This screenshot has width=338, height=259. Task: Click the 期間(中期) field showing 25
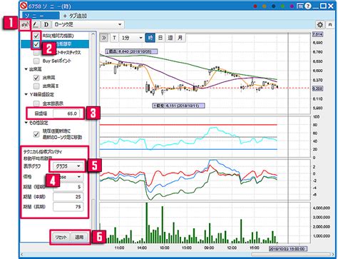tap(68, 197)
